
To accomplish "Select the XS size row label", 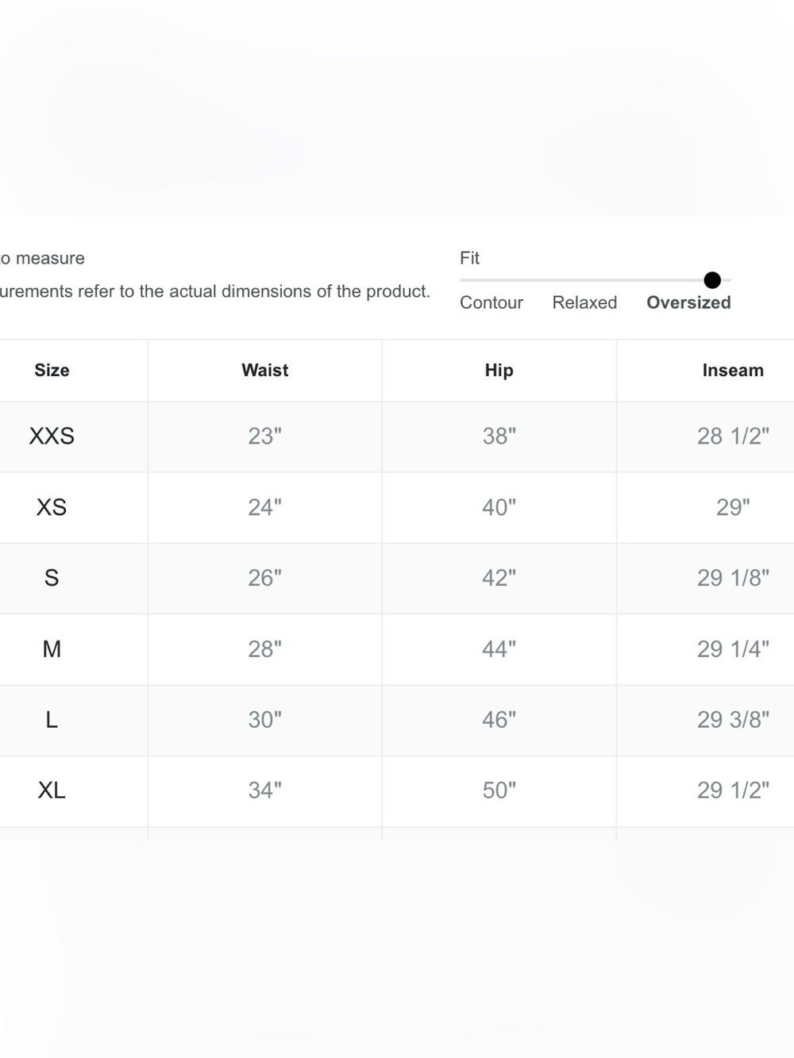I will [x=52, y=507].
